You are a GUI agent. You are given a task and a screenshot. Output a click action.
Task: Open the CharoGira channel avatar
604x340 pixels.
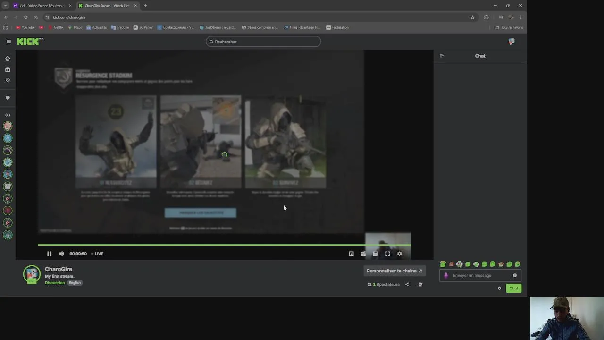(32, 274)
